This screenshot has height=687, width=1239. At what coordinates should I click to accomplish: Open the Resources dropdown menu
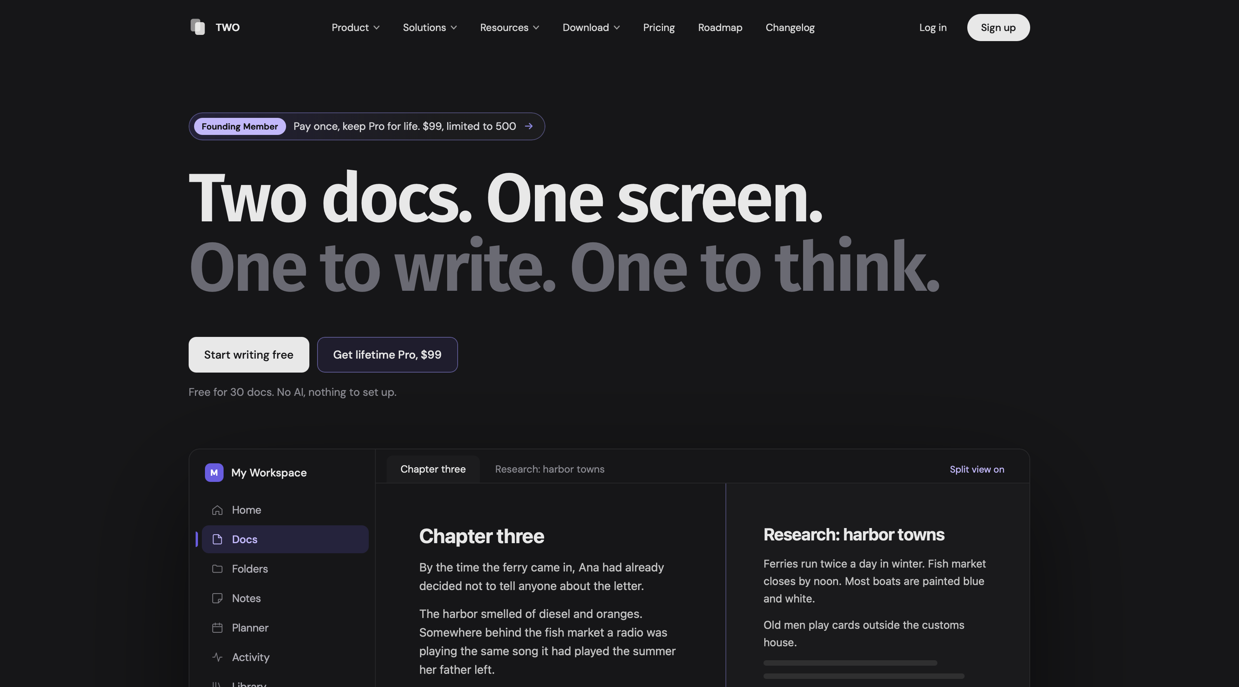point(509,28)
